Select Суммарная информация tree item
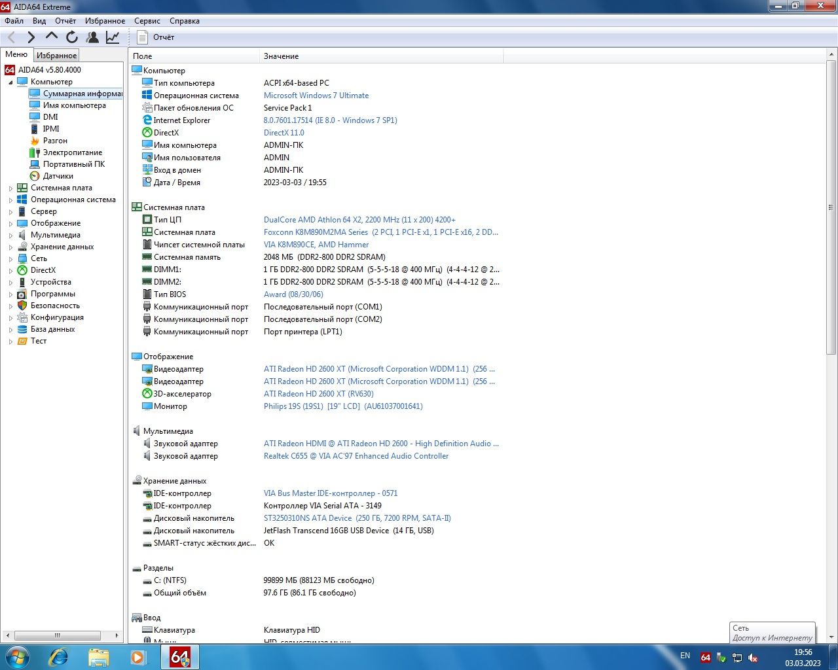 [x=82, y=94]
